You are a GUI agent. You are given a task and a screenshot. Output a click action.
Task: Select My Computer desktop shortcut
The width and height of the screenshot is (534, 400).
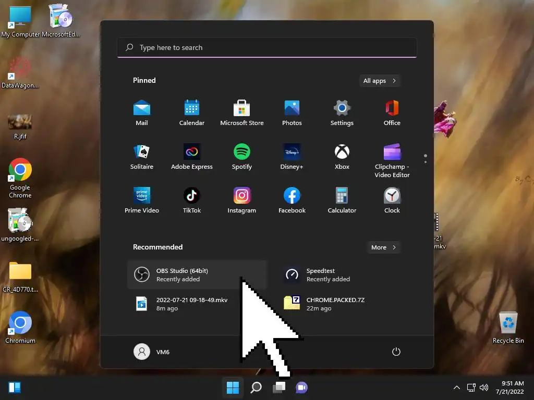(20, 21)
